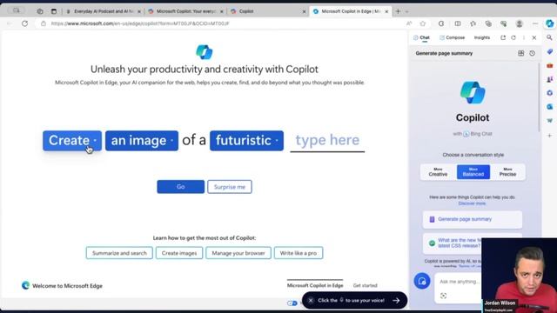Open the red Tools briefcase in sidebar
557x313 pixels.
point(549,66)
